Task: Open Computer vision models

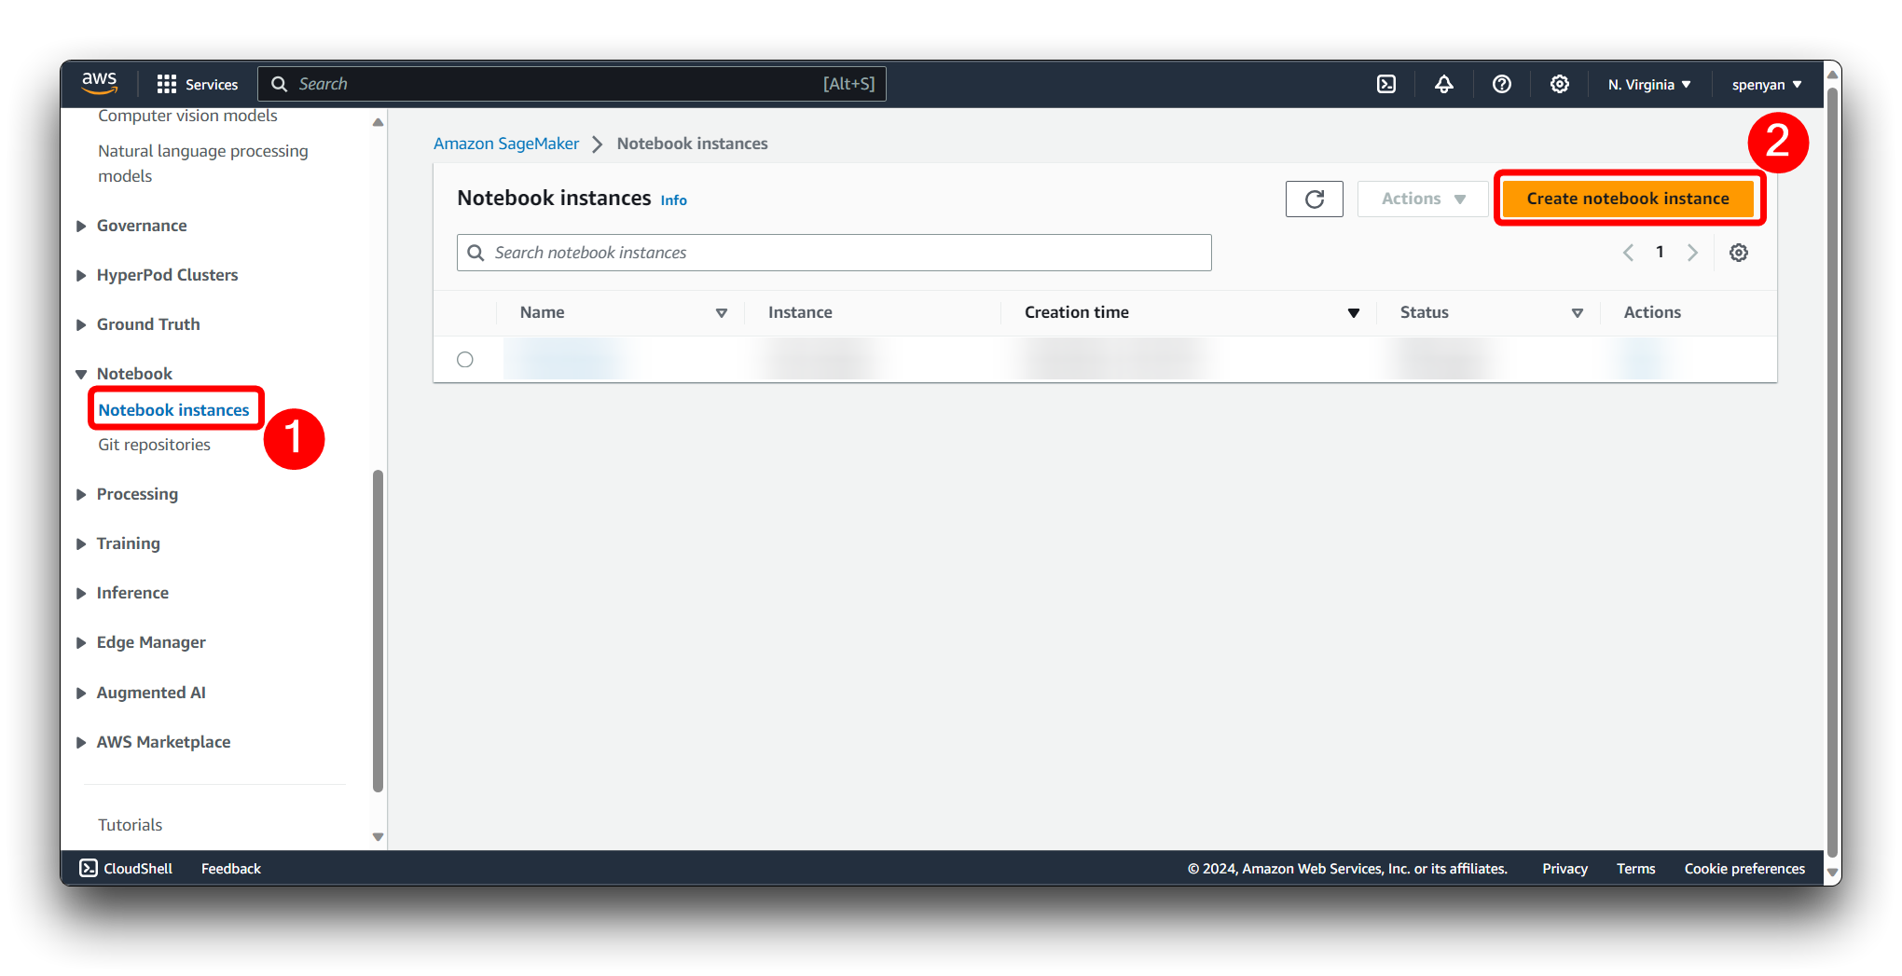Action: tap(187, 116)
